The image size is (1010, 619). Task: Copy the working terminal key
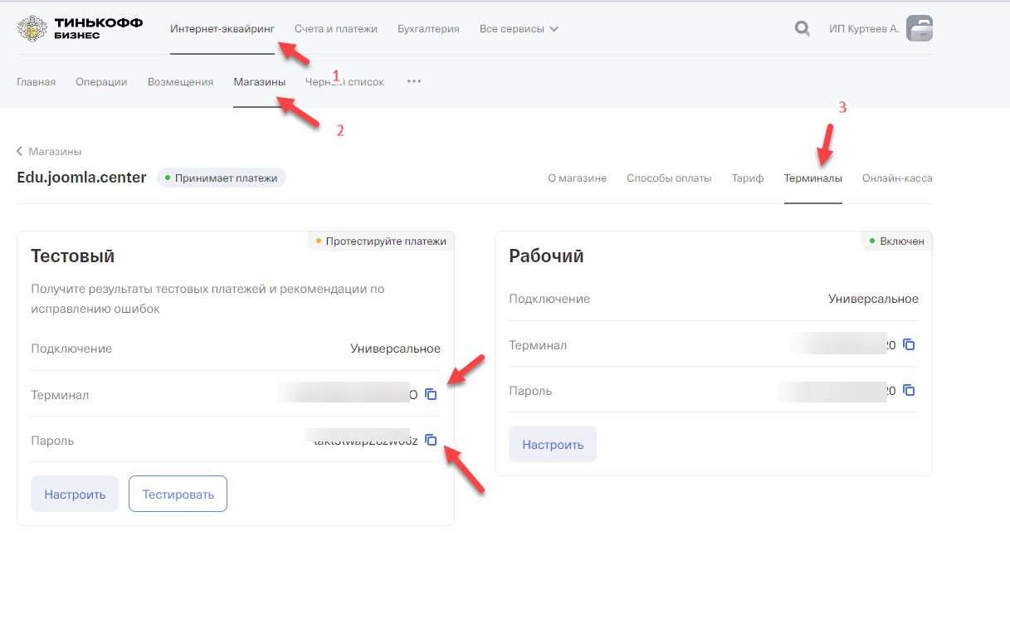click(909, 344)
